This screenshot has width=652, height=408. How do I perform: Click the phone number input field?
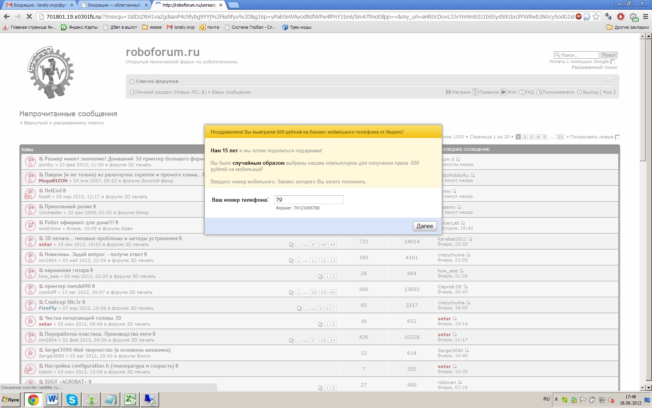pyautogui.click(x=309, y=200)
